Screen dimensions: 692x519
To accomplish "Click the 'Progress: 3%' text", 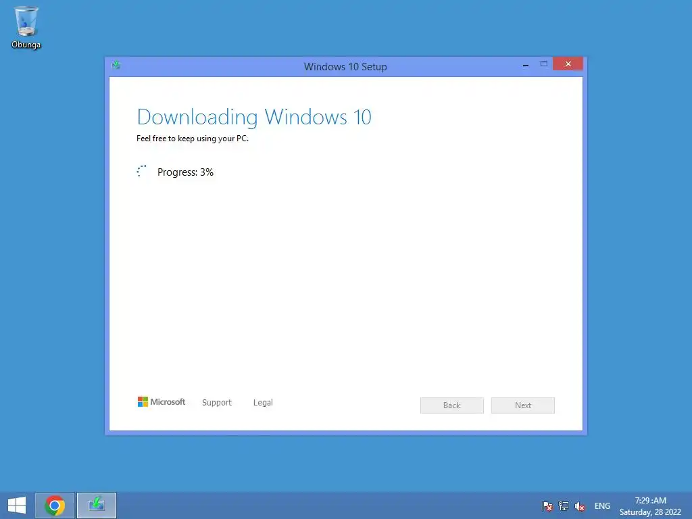I will [185, 172].
